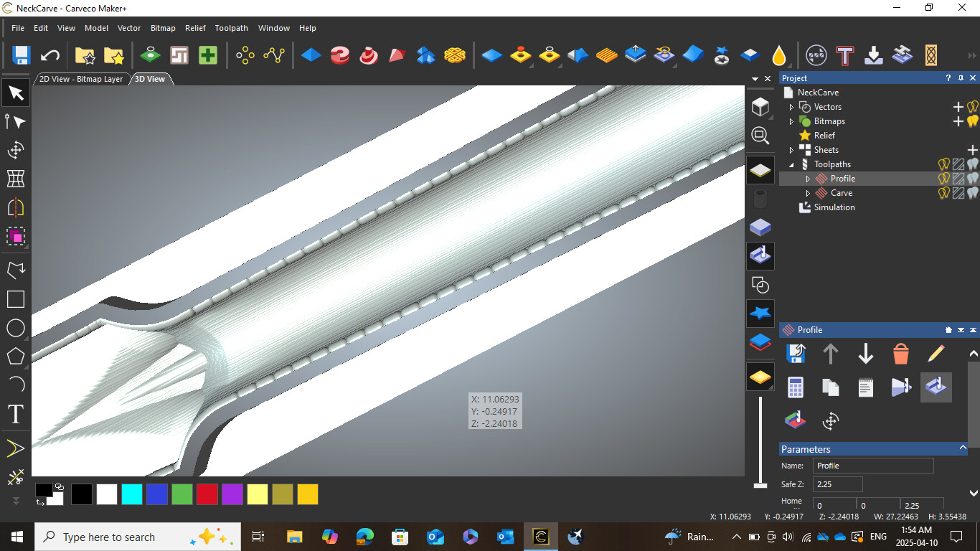980x551 pixels.
Task: Open the Toolpath menu
Action: [232, 28]
